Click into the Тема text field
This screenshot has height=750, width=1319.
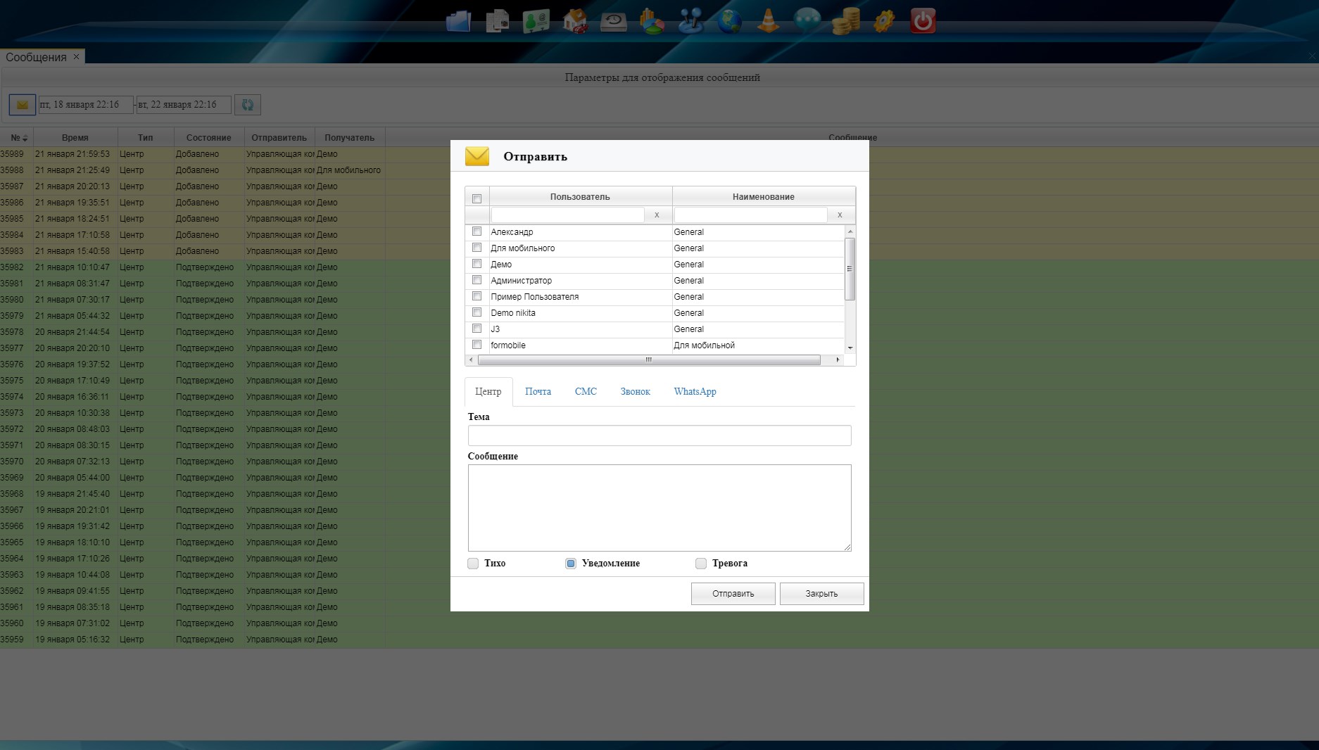tap(659, 436)
